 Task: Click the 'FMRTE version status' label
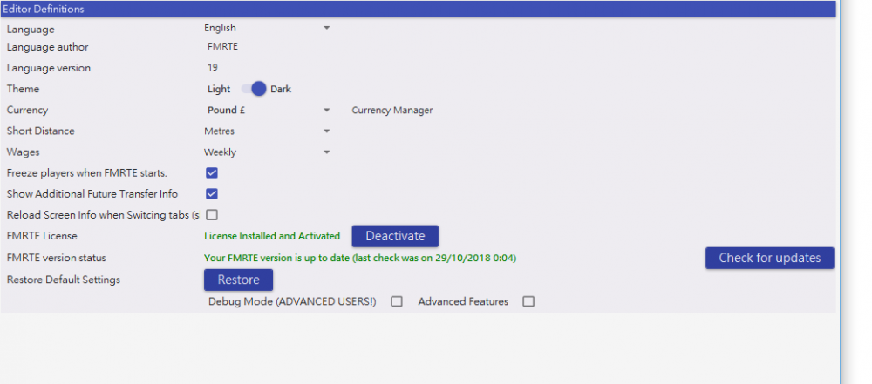(56, 258)
